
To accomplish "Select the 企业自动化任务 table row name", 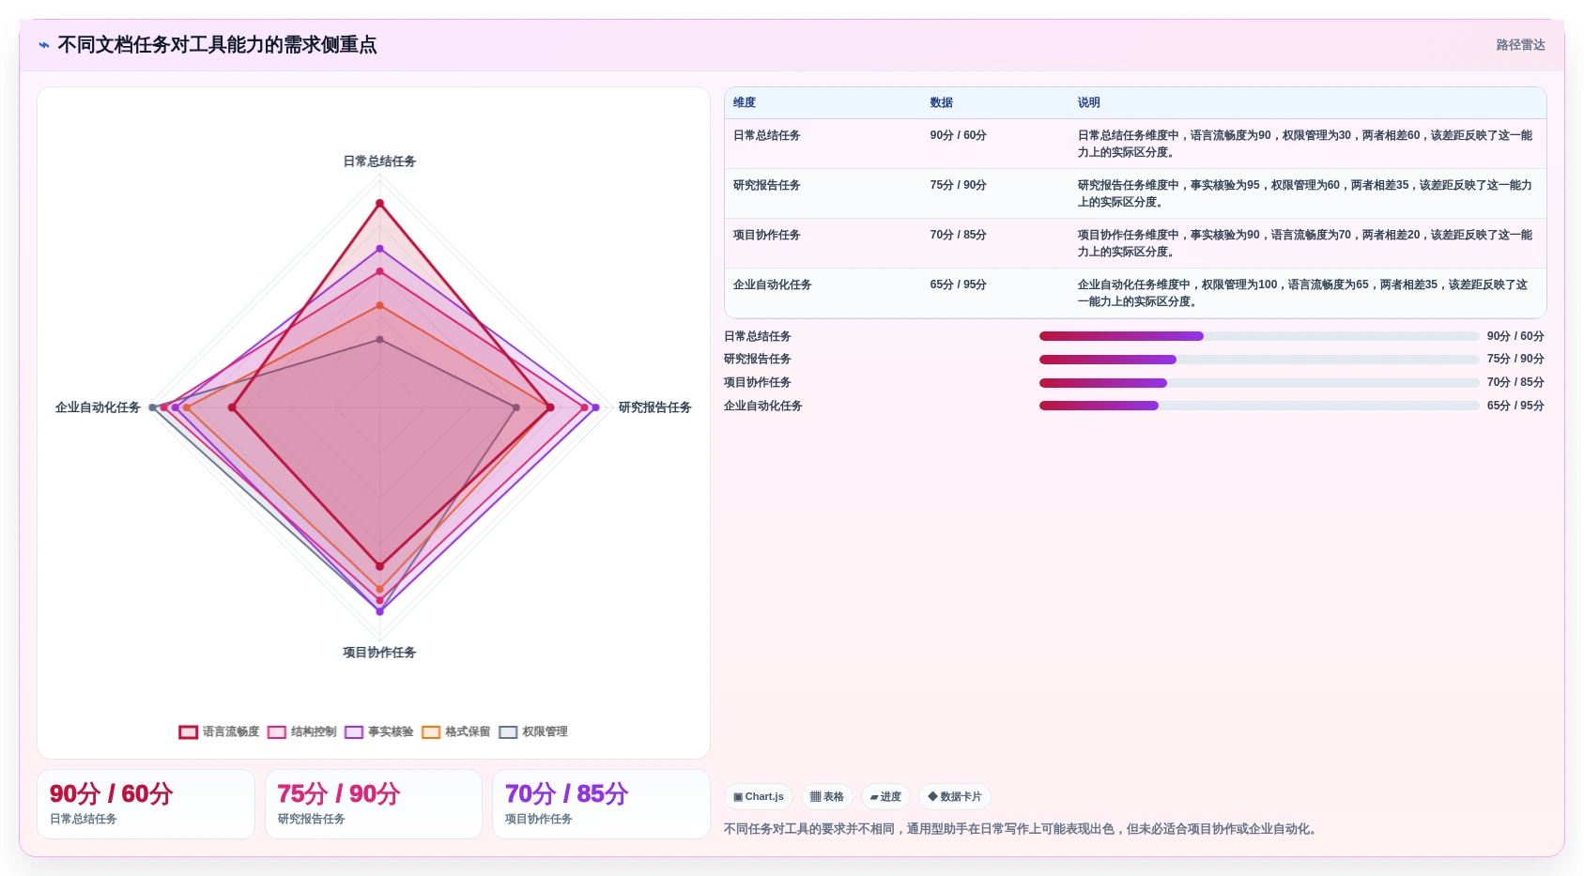I will [773, 284].
